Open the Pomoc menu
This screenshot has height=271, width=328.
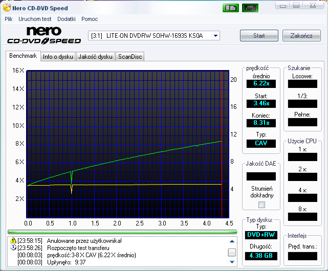coord(90,19)
